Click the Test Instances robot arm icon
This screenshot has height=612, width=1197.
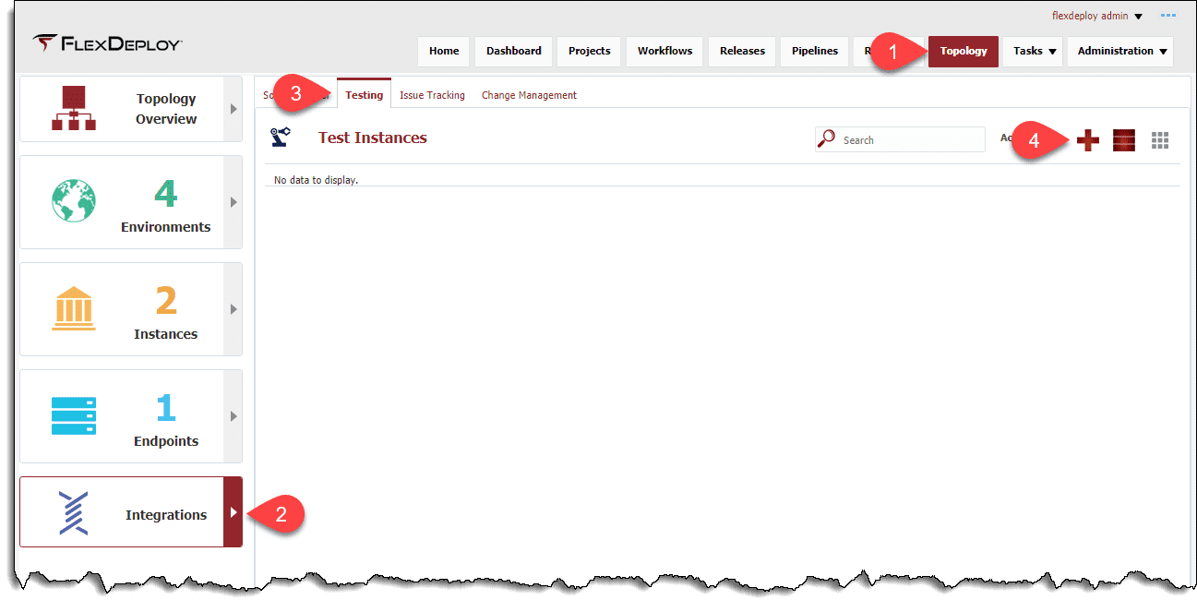tap(281, 138)
